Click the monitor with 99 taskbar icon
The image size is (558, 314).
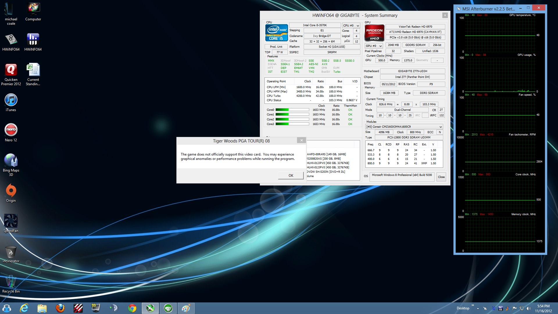click(x=96, y=308)
